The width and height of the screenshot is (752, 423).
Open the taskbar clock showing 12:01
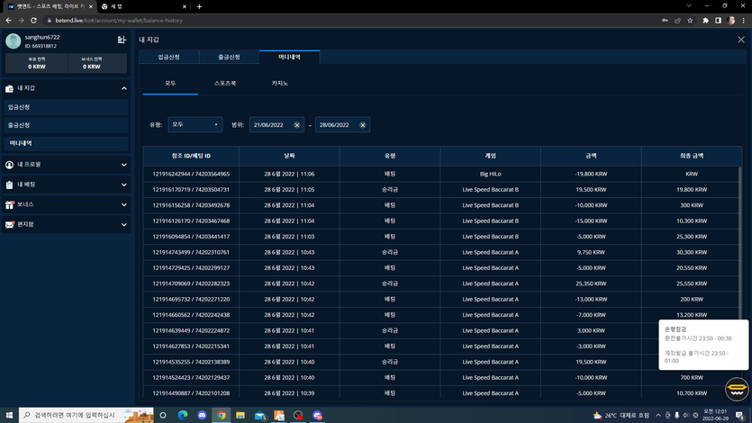pos(715,415)
